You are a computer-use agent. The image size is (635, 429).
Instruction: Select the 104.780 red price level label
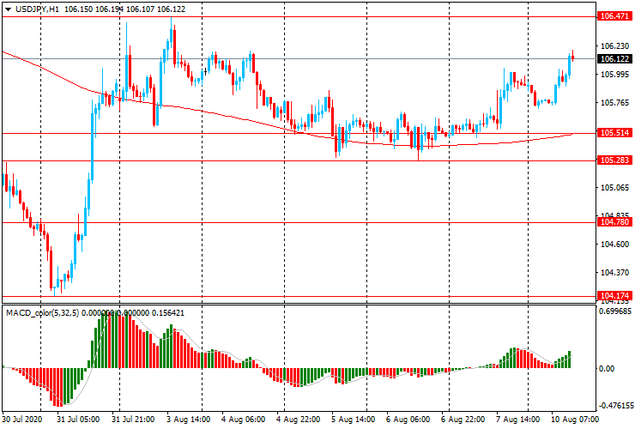(614, 222)
